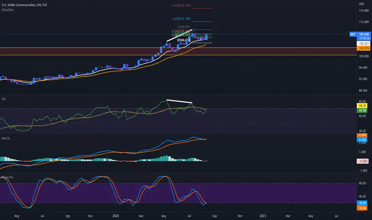Image resolution: width=372 pixels, height=220 pixels.
Task: Click the orange 18.84 Stoch RSI label
Action: click(362, 208)
